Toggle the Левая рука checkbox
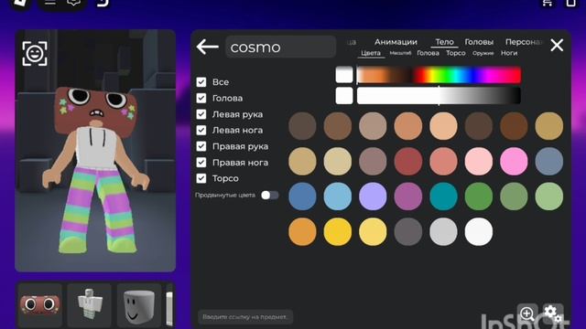This screenshot has height=329, width=586. (x=201, y=114)
